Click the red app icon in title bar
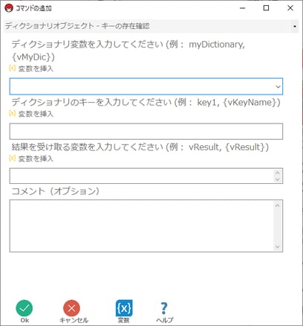 pos(9,8)
